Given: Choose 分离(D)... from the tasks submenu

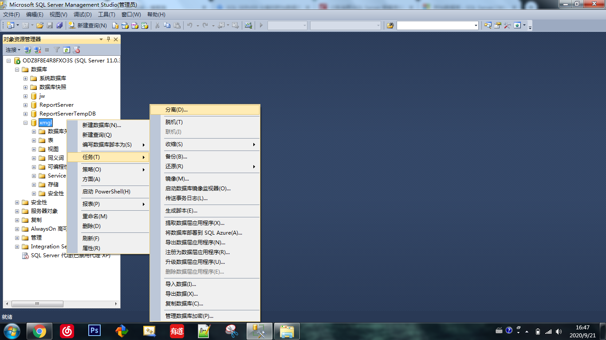Looking at the screenshot, I should [x=205, y=109].
